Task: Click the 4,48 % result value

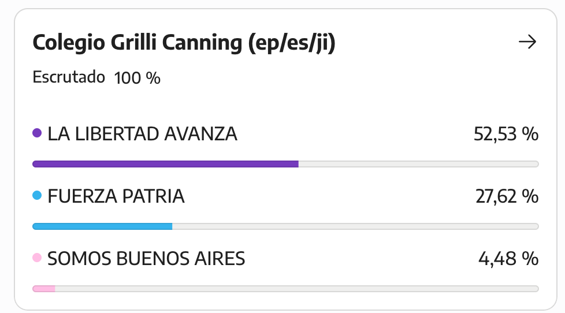Action: point(508,259)
